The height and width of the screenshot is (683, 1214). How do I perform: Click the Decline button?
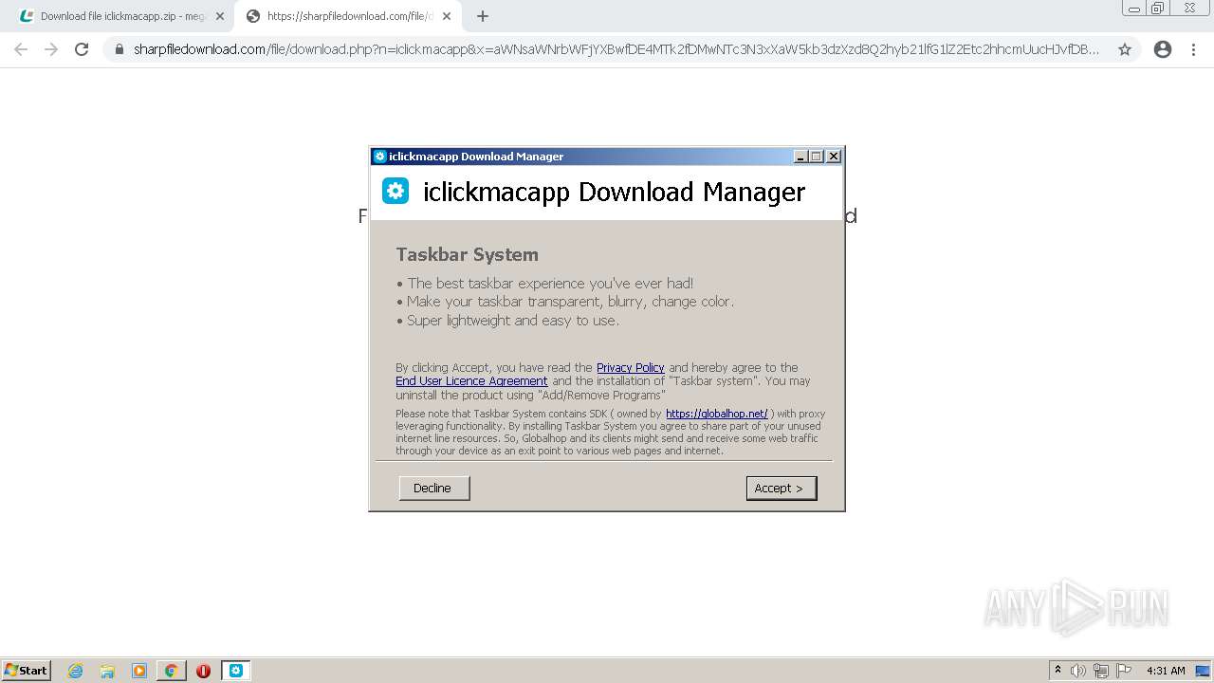(x=433, y=488)
